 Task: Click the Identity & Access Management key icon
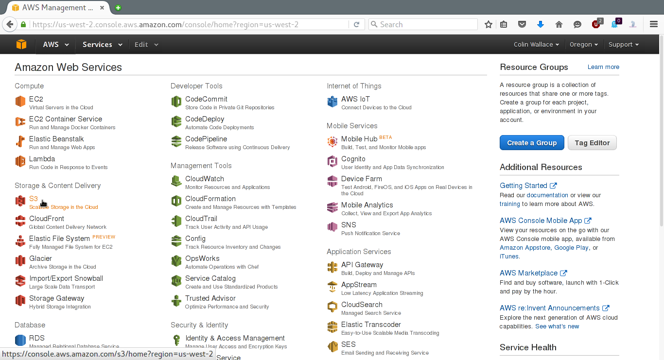[x=176, y=340]
